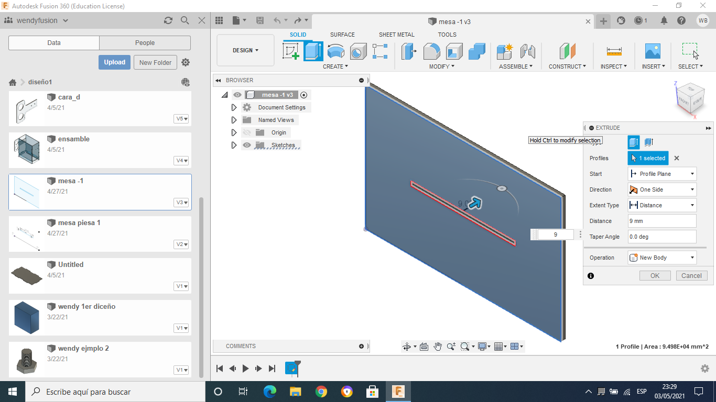Play the timeline
716x402 pixels.
245,368
